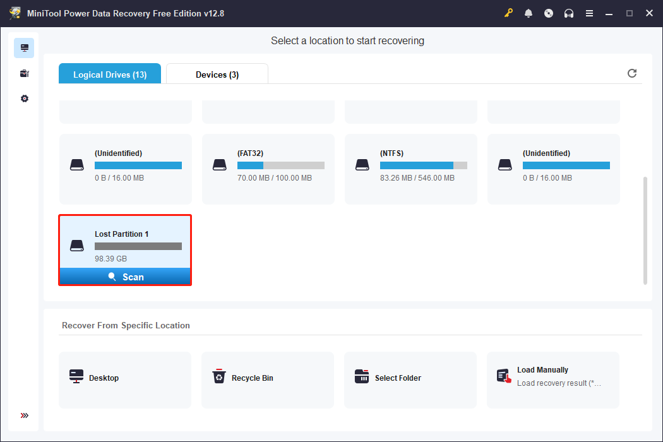The image size is (663, 442).
Task: Switch to the Logical Drives tab
Action: [x=110, y=75]
